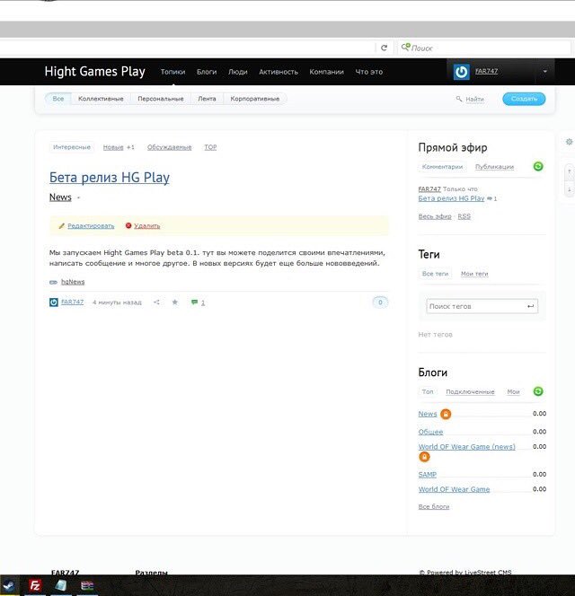Click the down arrow on right edge toolbar

click(570, 188)
